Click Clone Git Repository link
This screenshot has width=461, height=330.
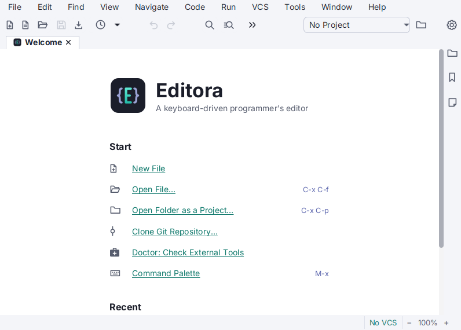point(175,232)
